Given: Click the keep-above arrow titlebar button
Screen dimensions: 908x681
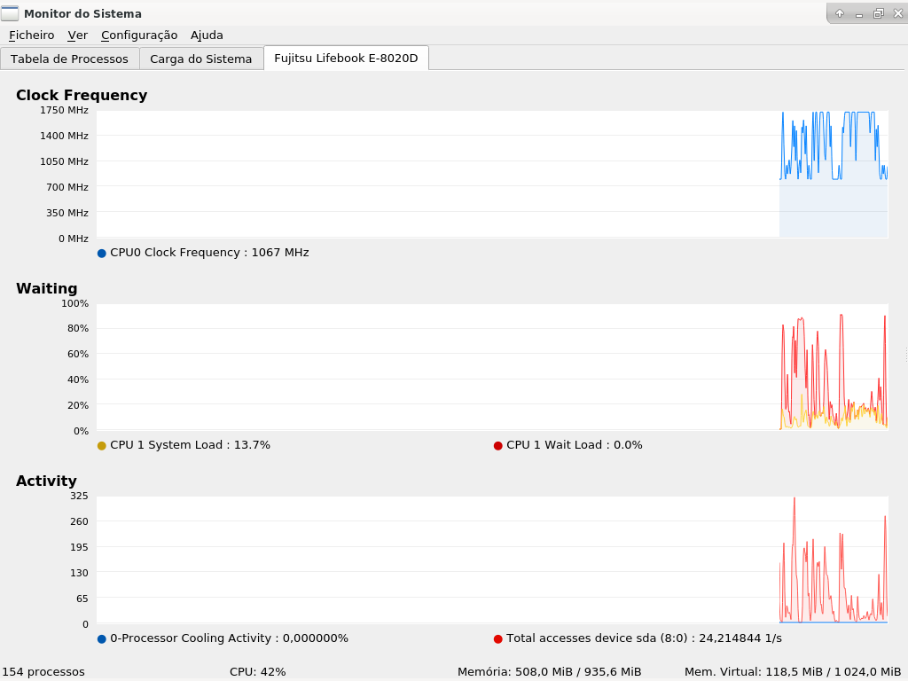Looking at the screenshot, I should (839, 13).
